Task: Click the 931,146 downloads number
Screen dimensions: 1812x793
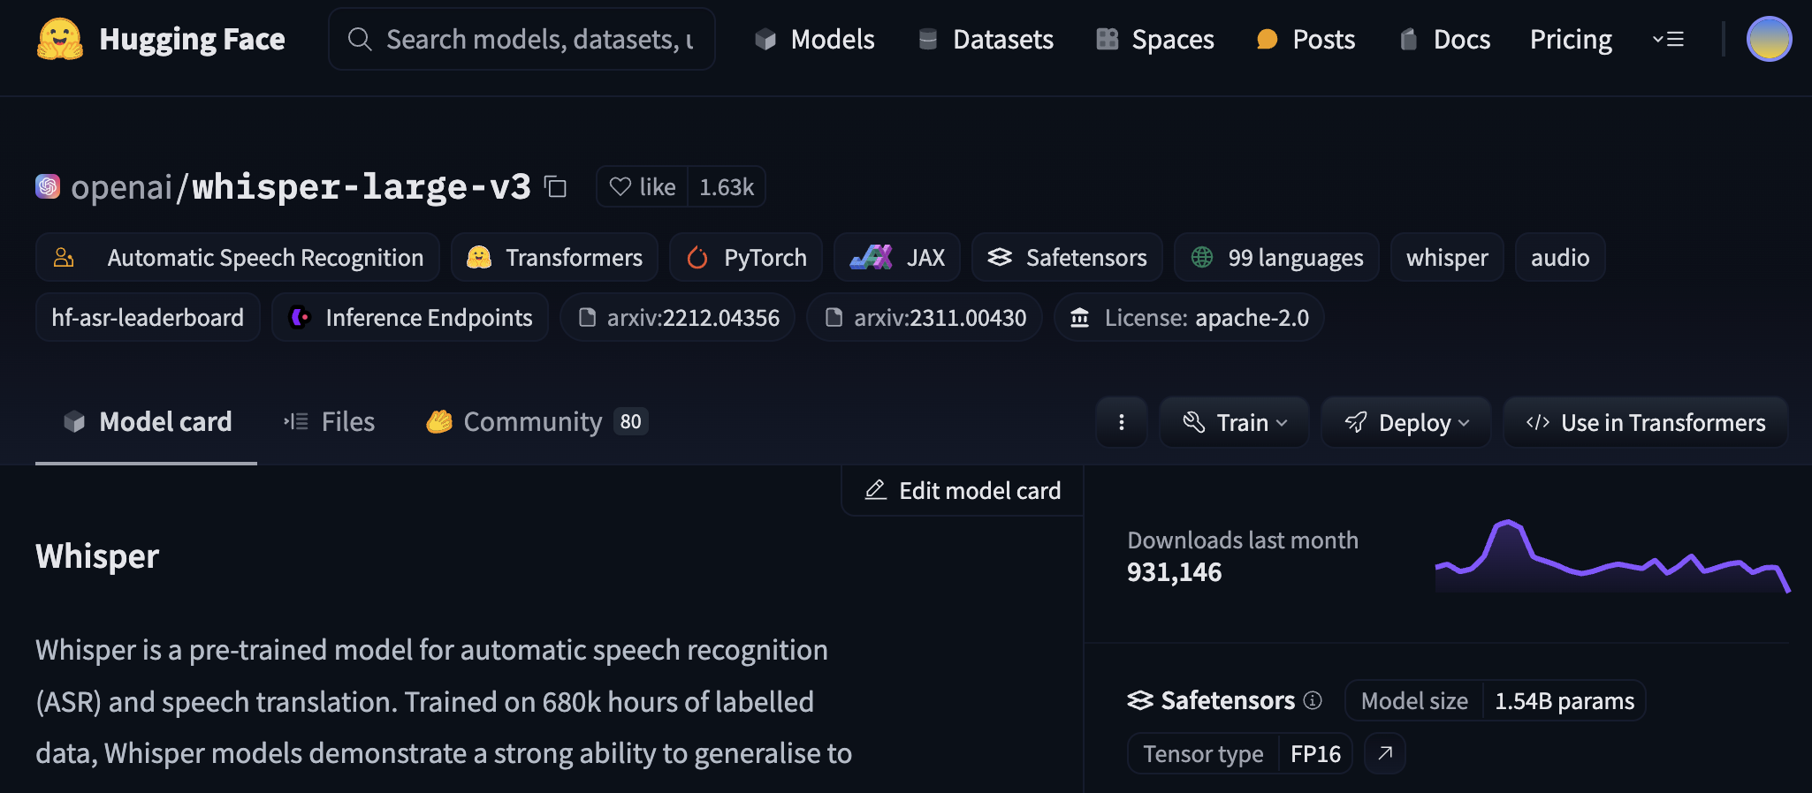Action: [1174, 572]
